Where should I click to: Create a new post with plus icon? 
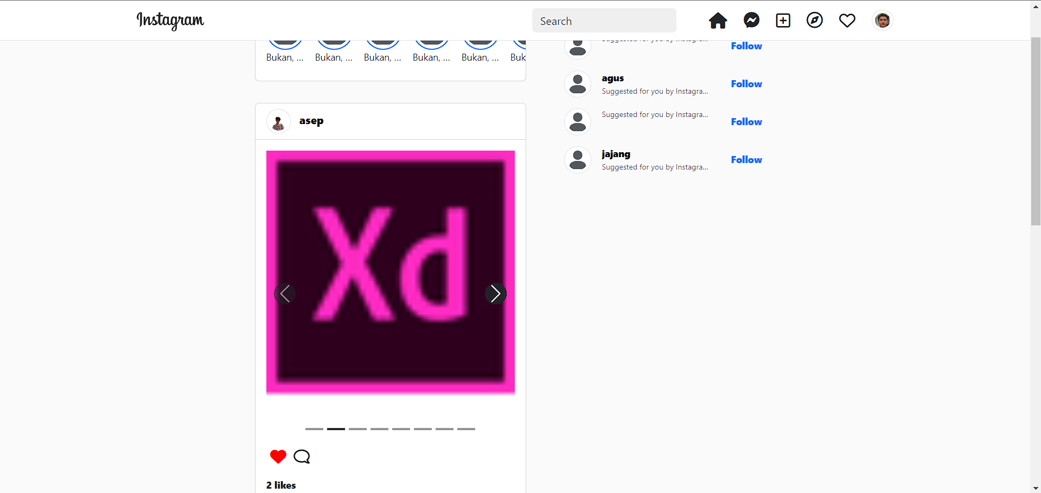pyautogui.click(x=783, y=21)
